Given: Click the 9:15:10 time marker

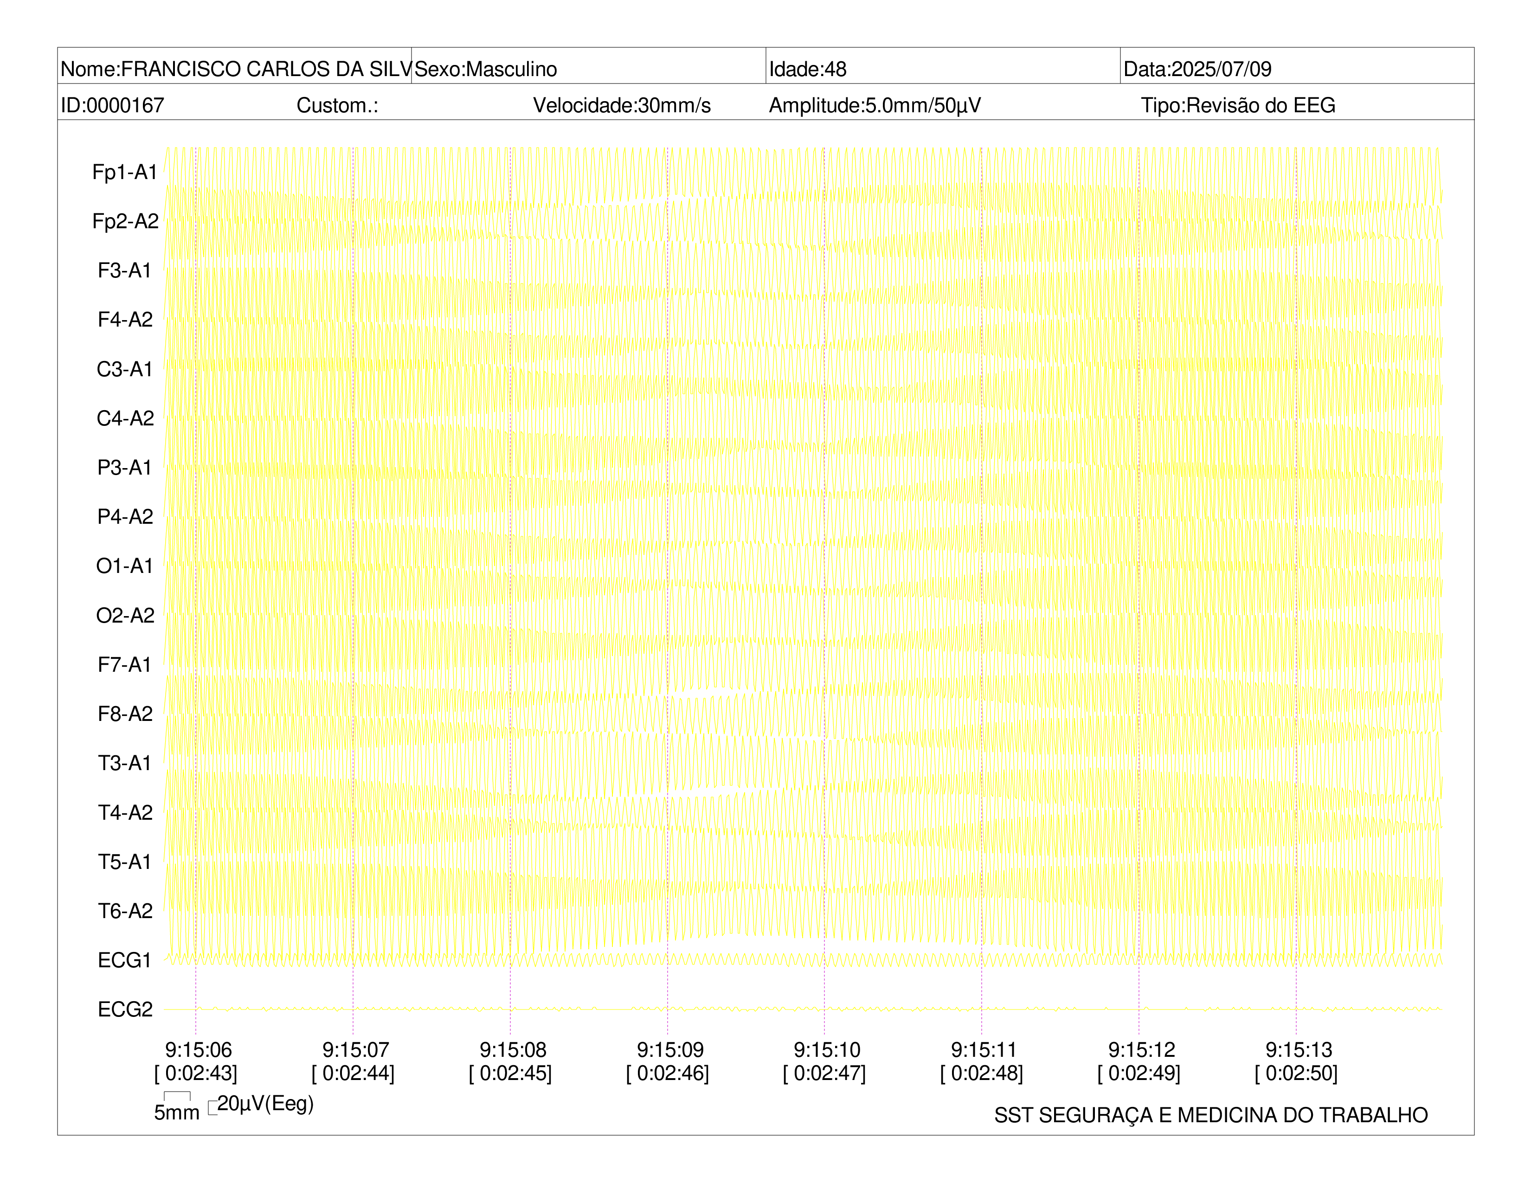Looking at the screenshot, I should tap(827, 1050).
